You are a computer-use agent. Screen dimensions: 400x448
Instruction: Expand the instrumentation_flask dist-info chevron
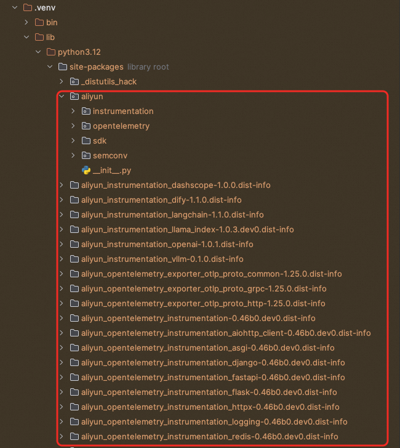[62, 392]
